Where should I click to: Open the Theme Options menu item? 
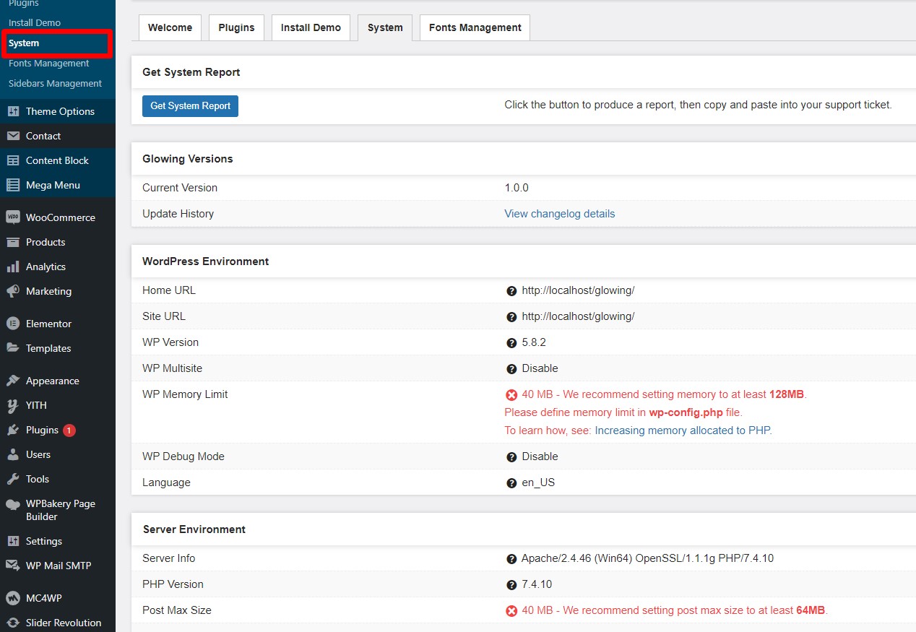click(58, 111)
